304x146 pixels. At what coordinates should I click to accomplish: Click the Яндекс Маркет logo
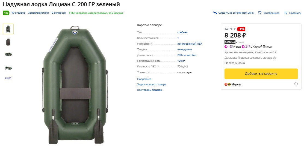(x=233, y=84)
